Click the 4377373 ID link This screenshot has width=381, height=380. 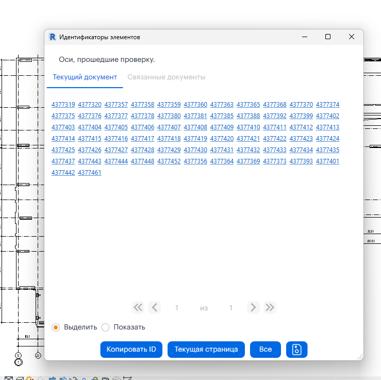point(275,161)
